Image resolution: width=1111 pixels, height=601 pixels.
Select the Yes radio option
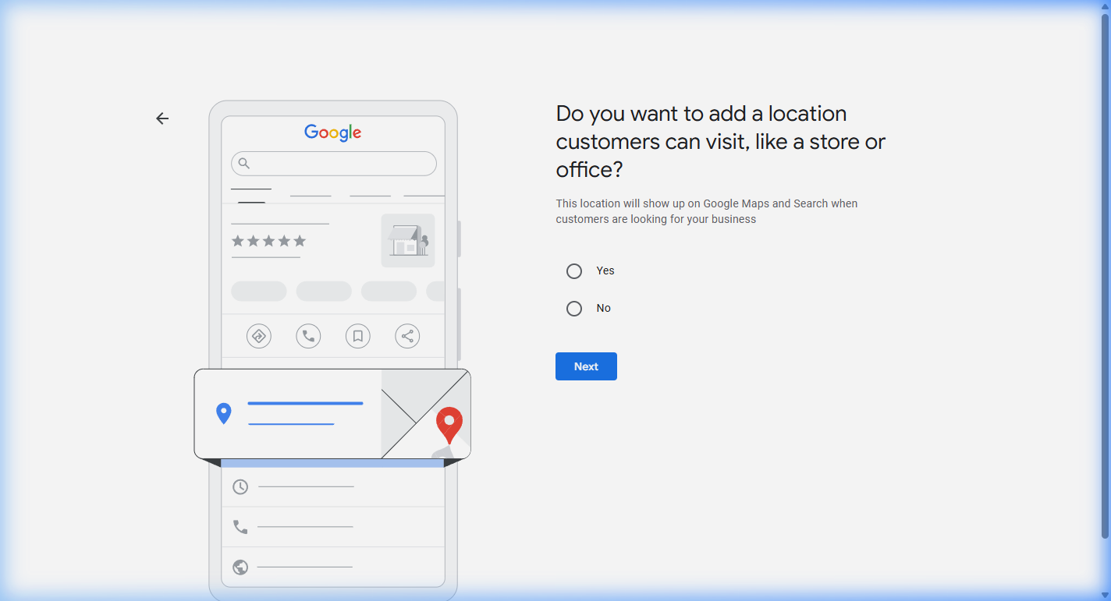pos(574,270)
